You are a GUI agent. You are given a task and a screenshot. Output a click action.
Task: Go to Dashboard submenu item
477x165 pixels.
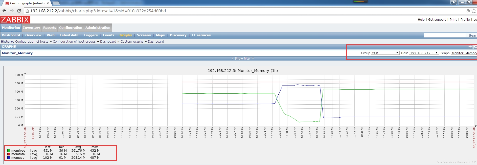11,35
